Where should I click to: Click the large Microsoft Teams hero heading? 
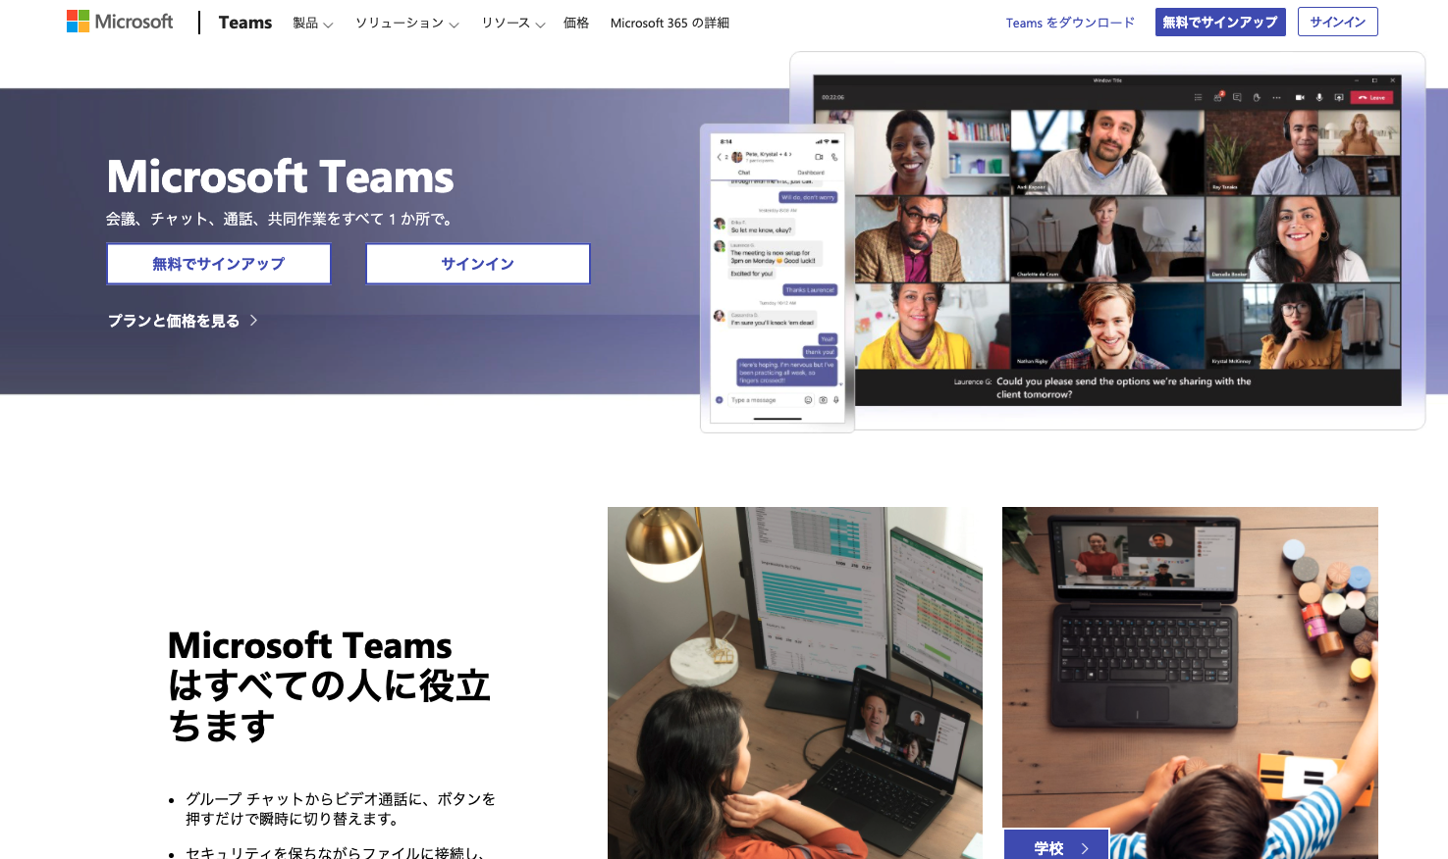(x=280, y=177)
